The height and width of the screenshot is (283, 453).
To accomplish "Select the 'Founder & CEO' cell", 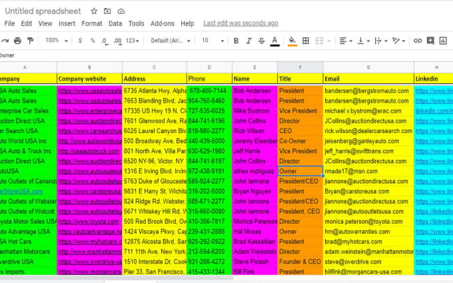I will (300, 262).
